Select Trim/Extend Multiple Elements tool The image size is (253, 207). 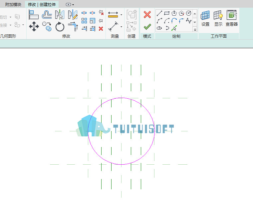click(x=93, y=29)
